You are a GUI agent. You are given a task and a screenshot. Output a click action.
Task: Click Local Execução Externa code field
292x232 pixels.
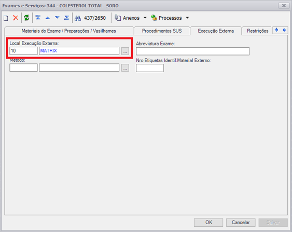pyautogui.click(x=23, y=51)
